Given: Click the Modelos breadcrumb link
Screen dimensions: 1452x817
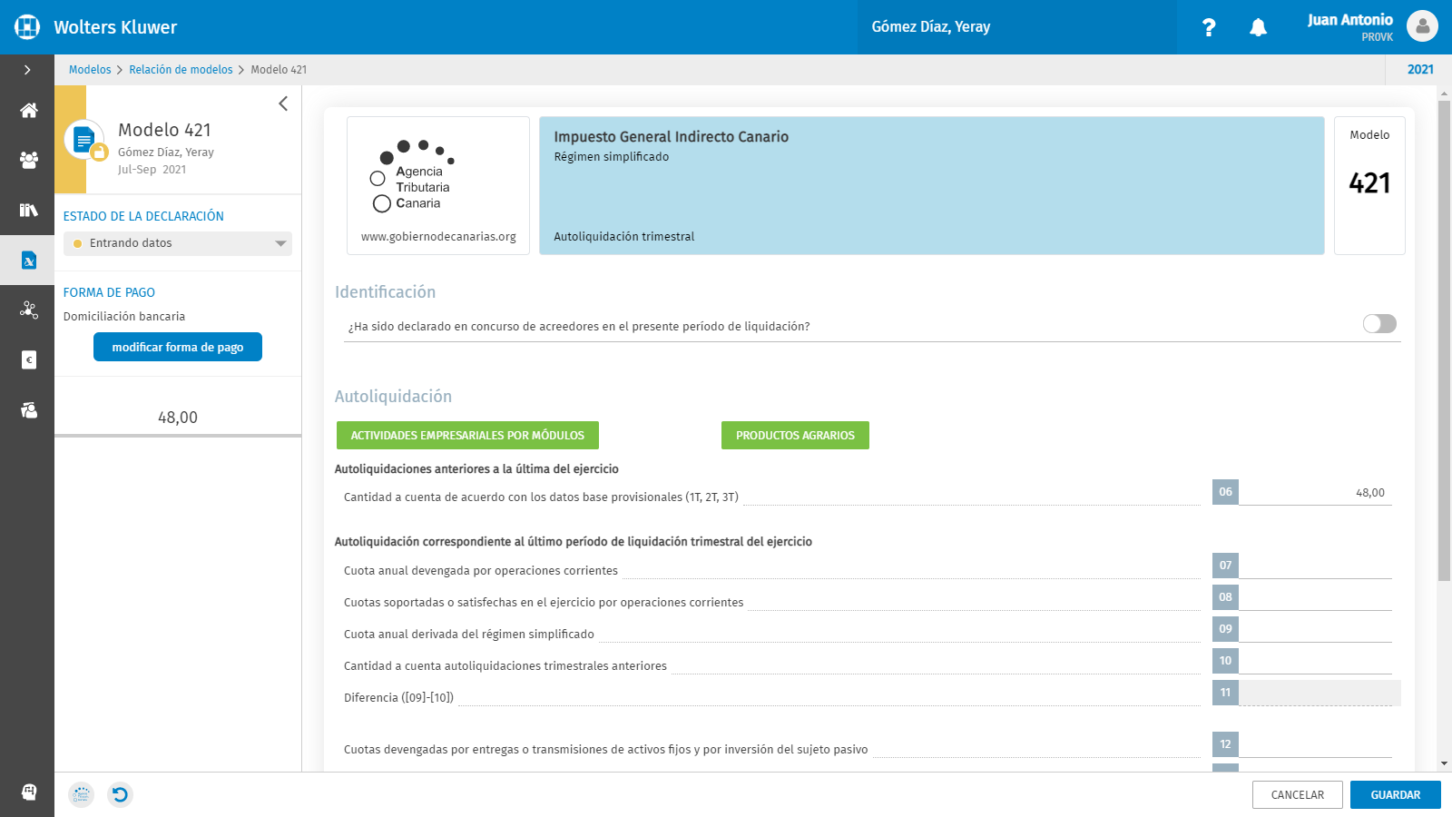Looking at the screenshot, I should (x=90, y=70).
